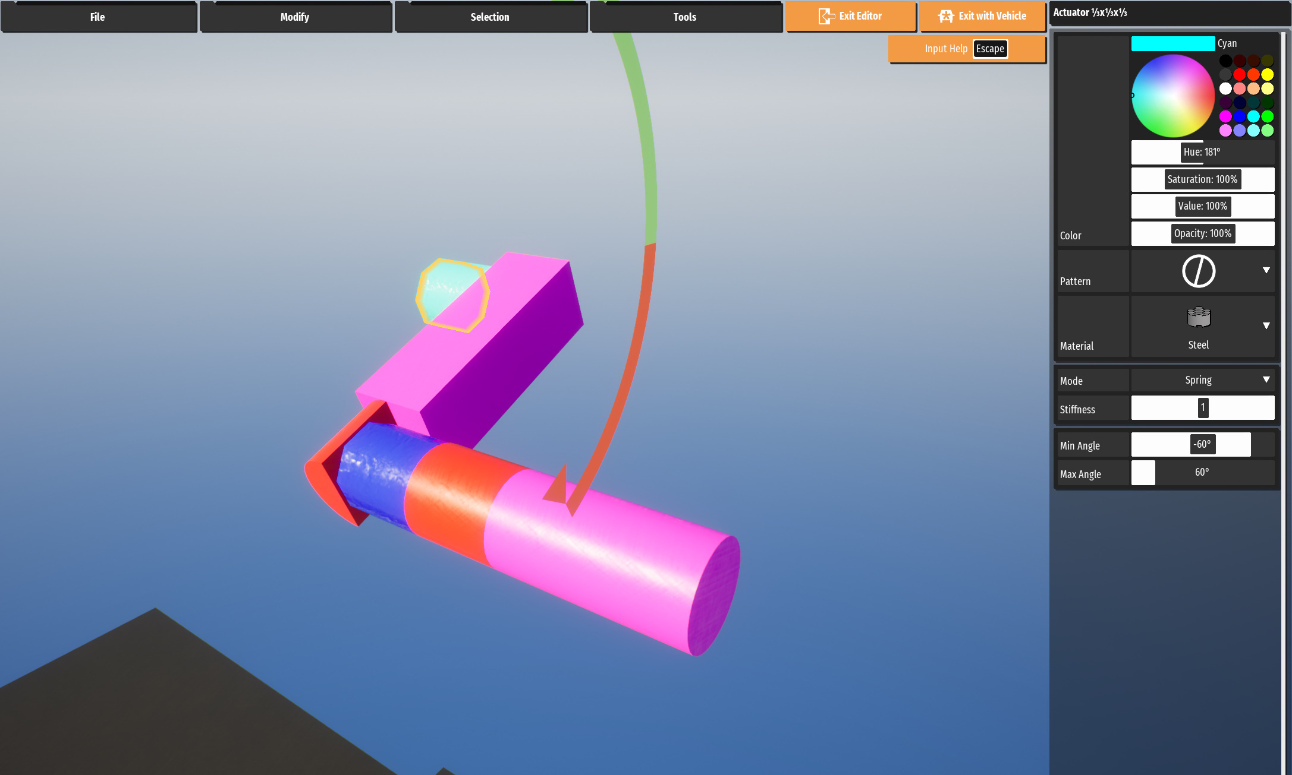Click the Exit with Vehicle car icon
Image resolution: width=1292 pixels, height=775 pixels.
pyautogui.click(x=946, y=16)
